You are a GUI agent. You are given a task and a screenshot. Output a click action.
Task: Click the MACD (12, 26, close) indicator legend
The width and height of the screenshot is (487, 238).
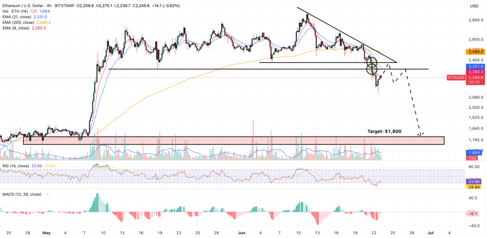[x=21, y=195]
